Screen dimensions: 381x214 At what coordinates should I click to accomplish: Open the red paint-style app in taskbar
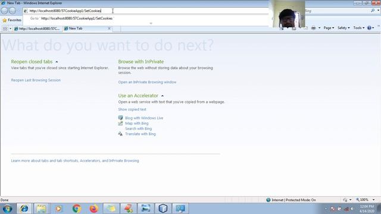pos(129,209)
